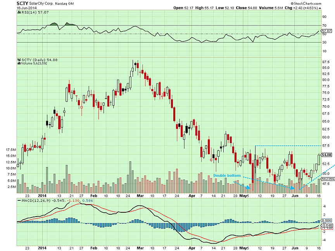Click Apr on the bottom axis below MACD
335x251 pixels.
click(192, 248)
